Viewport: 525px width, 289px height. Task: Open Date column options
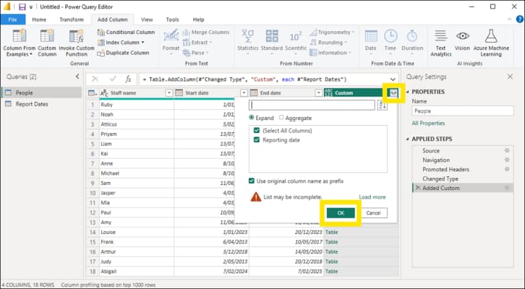pos(371,43)
